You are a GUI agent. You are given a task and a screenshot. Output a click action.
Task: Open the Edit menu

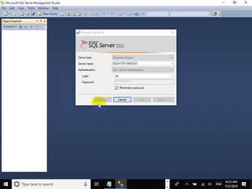click(x=12, y=8)
